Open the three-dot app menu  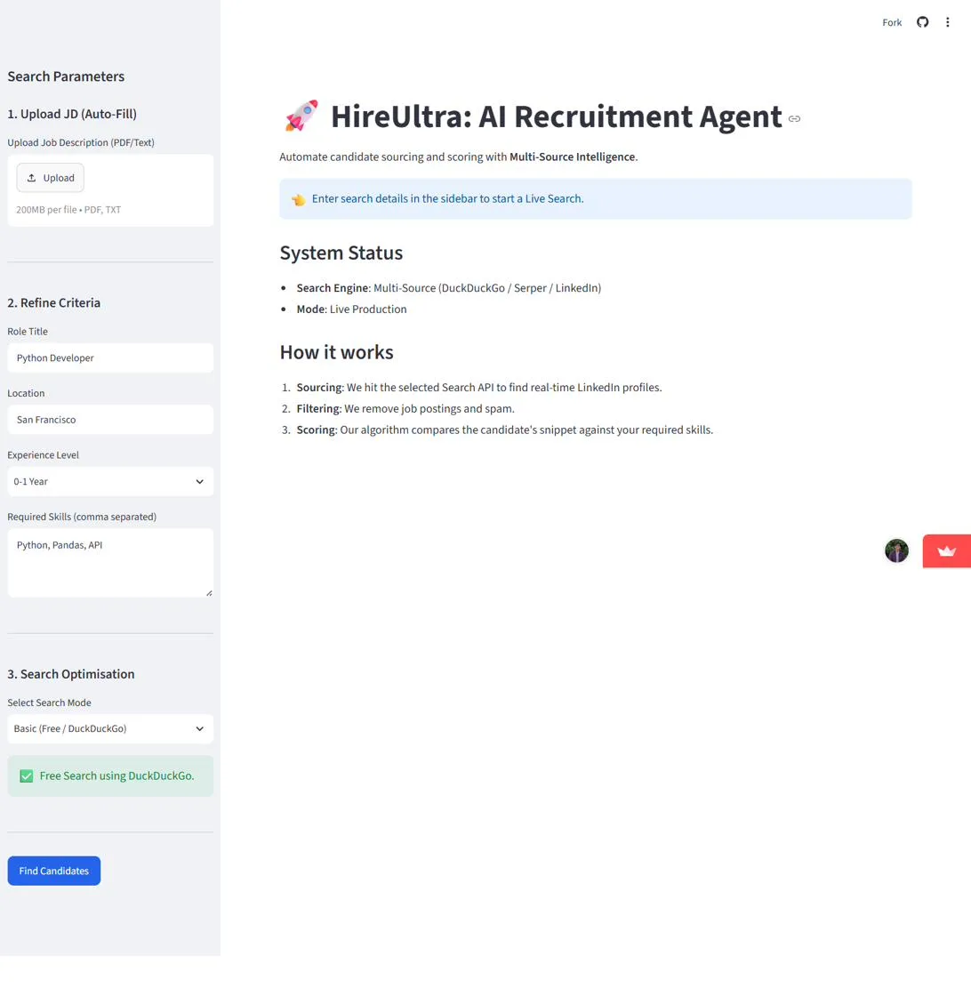point(948,22)
